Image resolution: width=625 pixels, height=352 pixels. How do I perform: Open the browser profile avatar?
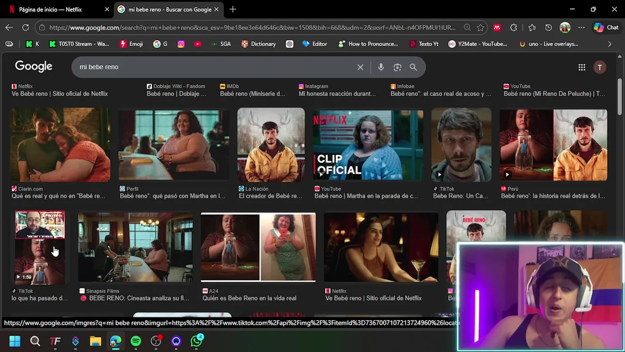[565, 27]
